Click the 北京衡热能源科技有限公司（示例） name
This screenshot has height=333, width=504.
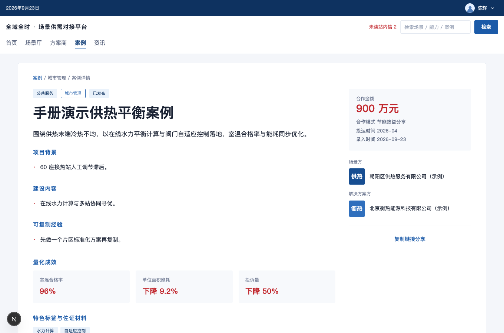coord(409,209)
